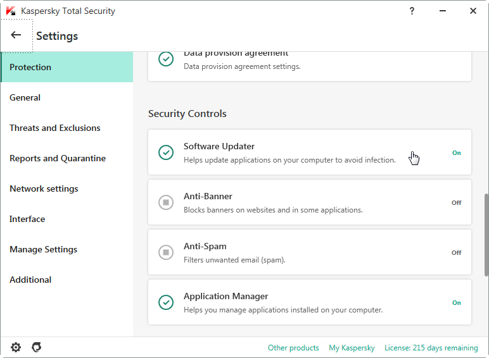This screenshot has width=489, height=358.
Task: Close the Kaspersky Total Security window
Action: [x=473, y=11]
